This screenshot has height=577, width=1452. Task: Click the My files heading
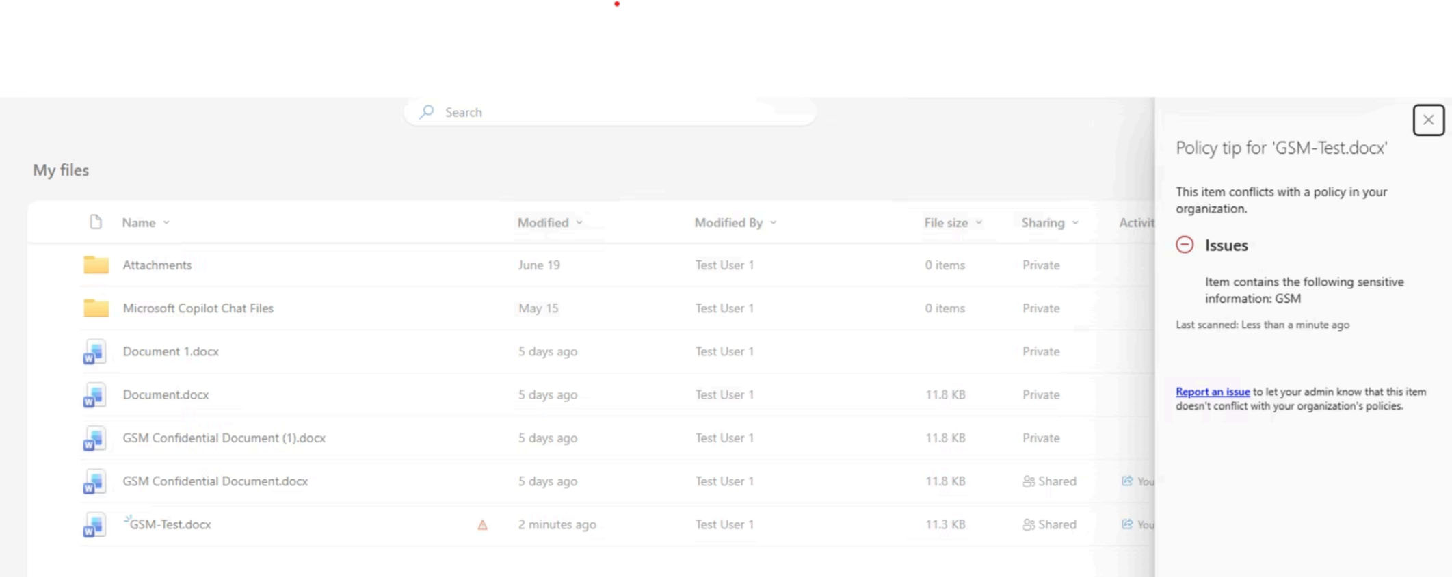pyautogui.click(x=61, y=170)
